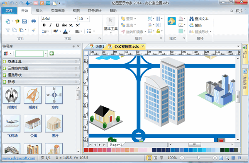Toggle subscript formatting
Viewport: 249px width, 163px height.
pos(71,25)
